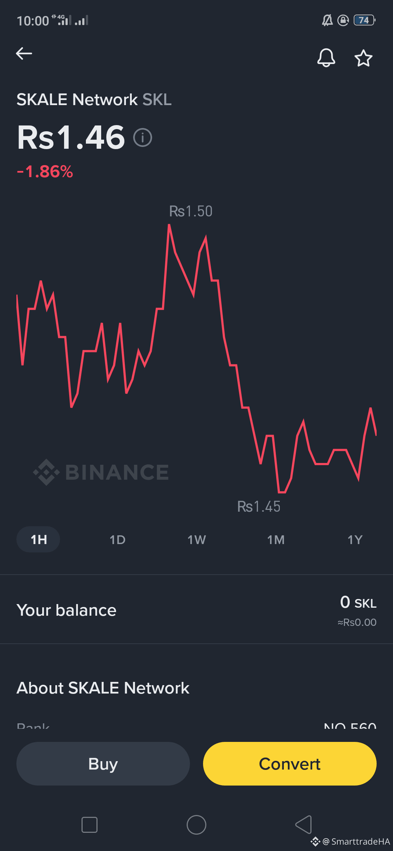This screenshot has height=851, width=393.
Task: Tap the Binance watermark logo
Action: [101, 472]
